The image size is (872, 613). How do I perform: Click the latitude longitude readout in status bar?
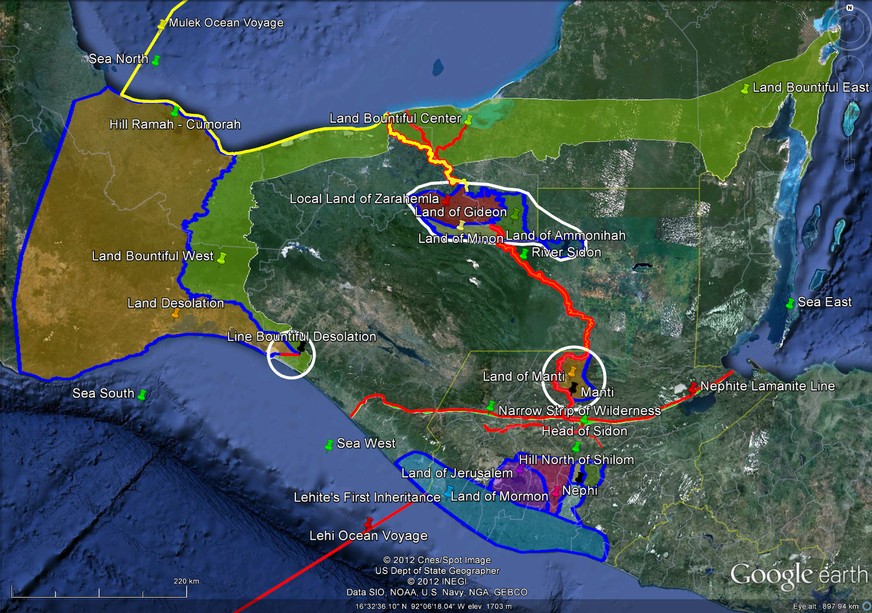[x=411, y=606]
